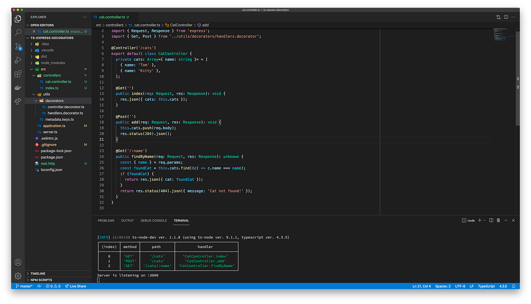
Task: Open the Run and Debug view
Action: 18,60
